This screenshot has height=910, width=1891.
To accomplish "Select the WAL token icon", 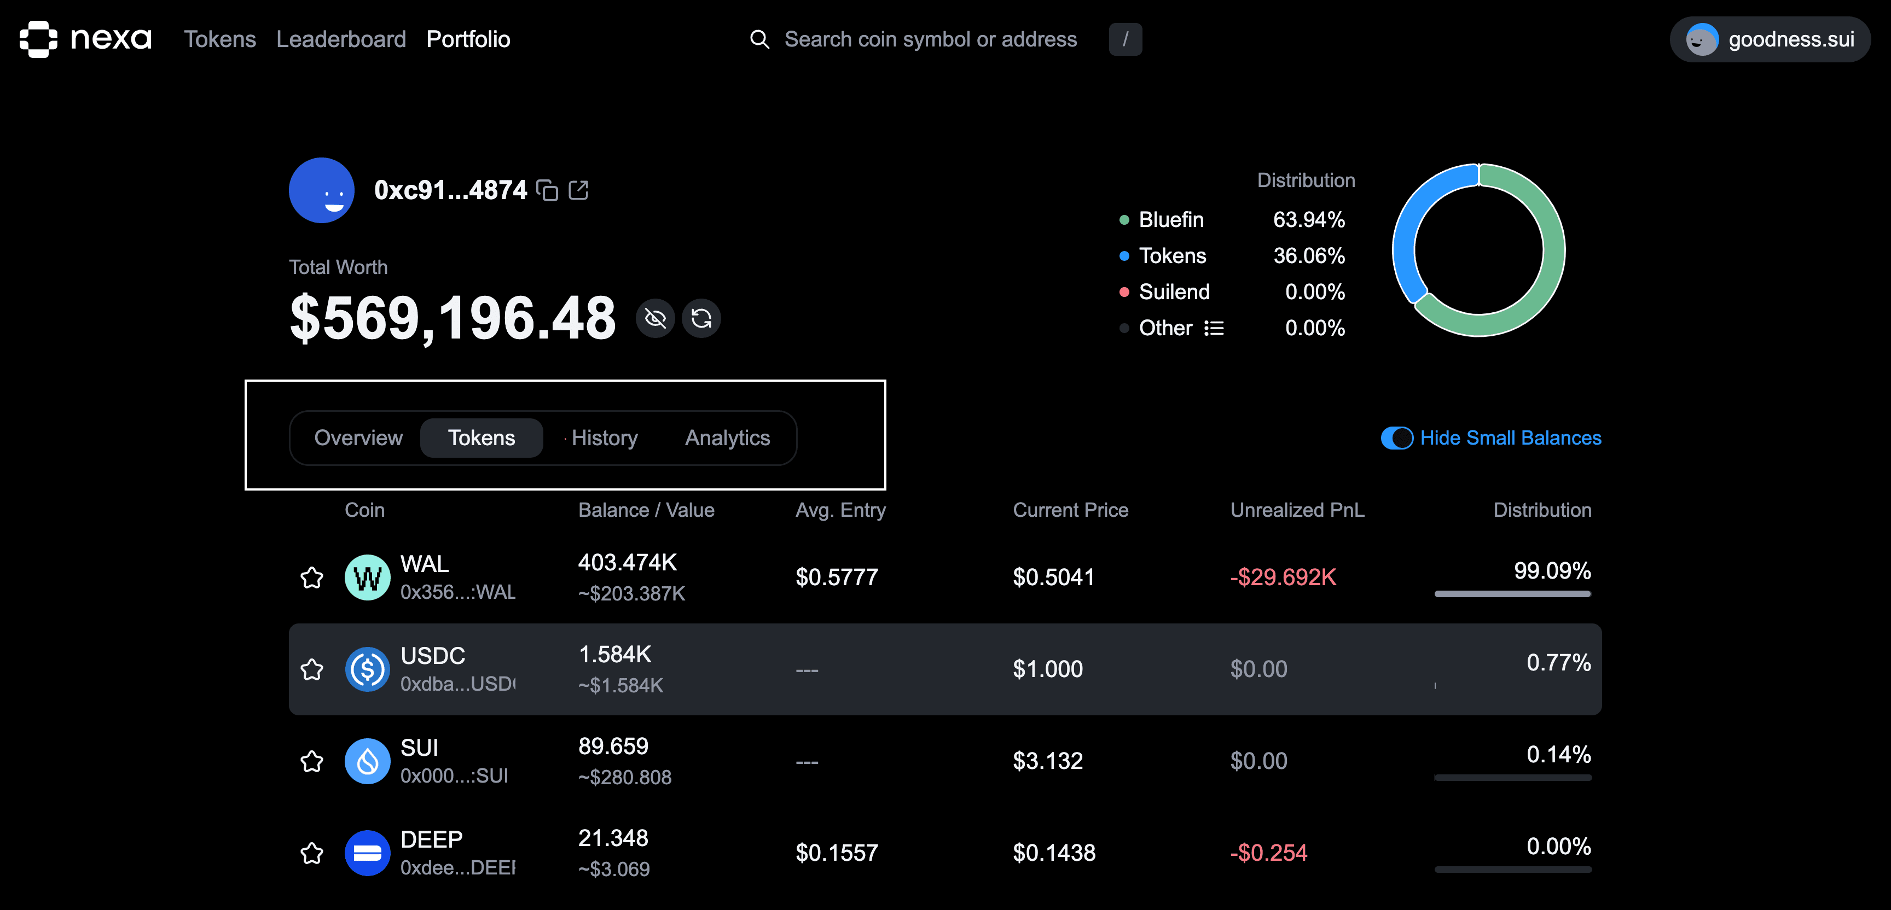I will click(367, 577).
